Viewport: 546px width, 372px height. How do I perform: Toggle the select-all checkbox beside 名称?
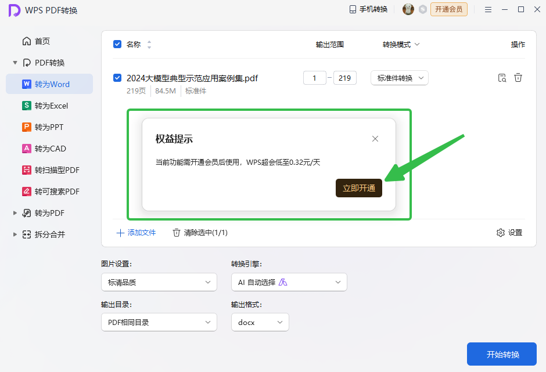[x=117, y=44]
